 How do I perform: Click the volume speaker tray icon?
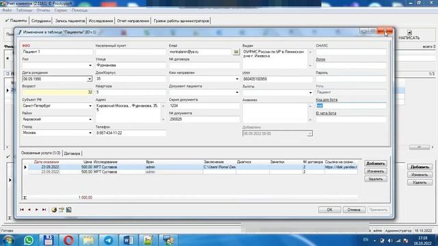pos(390,241)
